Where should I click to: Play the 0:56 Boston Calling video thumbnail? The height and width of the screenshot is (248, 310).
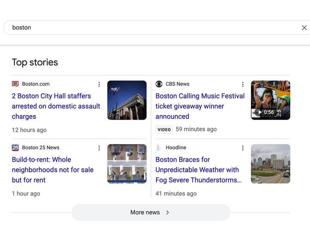pos(270,100)
